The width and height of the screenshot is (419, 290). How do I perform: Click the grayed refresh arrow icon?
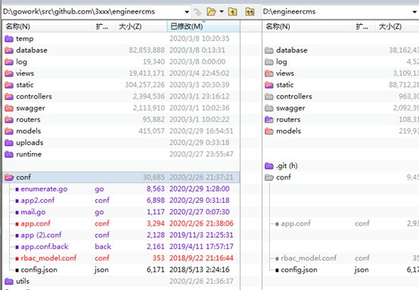197,12
